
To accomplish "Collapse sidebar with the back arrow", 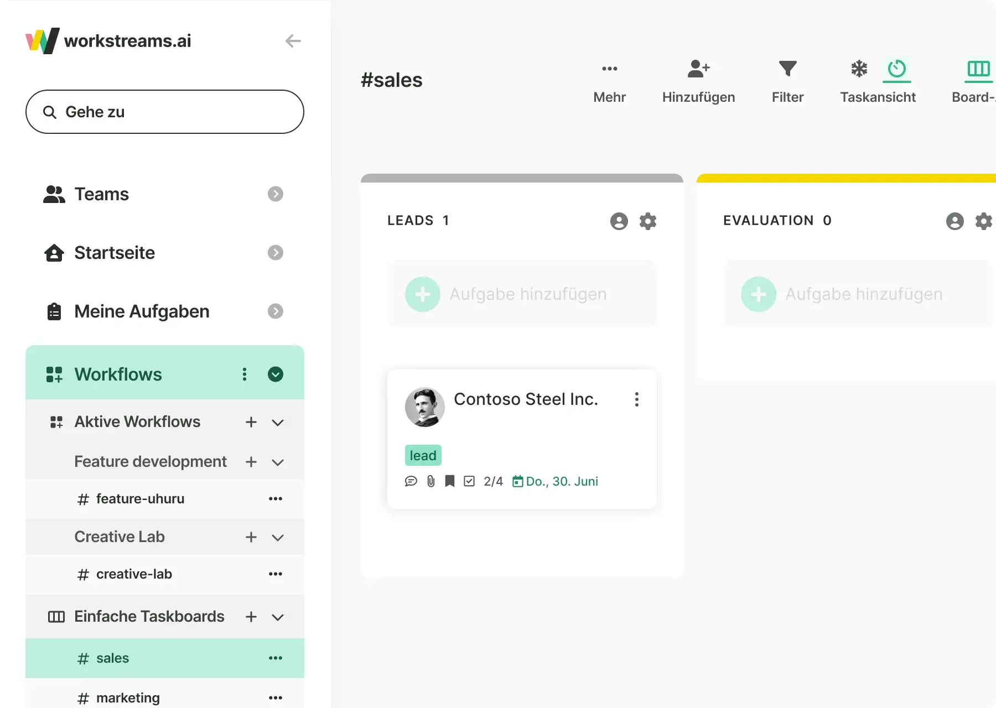I will pyautogui.click(x=293, y=41).
